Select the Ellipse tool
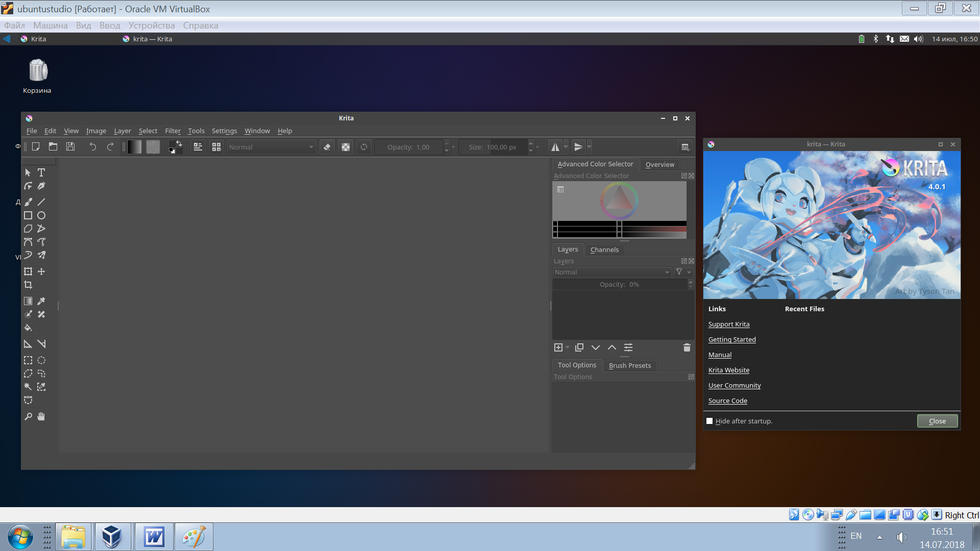Viewport: 980px width, 551px height. tap(41, 215)
